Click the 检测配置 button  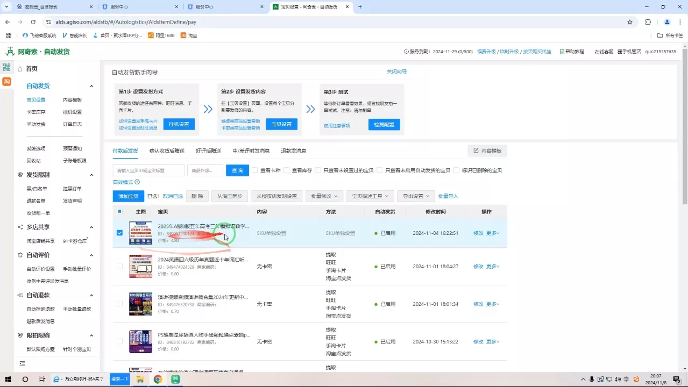click(x=384, y=124)
